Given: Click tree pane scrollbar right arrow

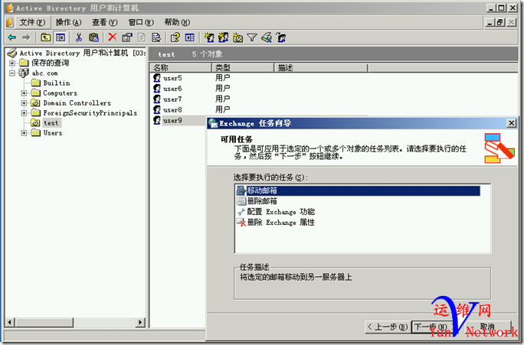Looking at the screenshot, I should [140, 322].
